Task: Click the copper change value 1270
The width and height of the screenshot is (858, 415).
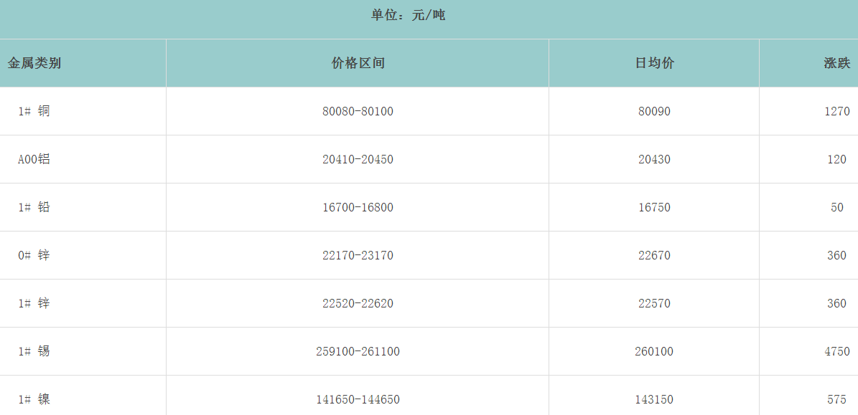Action: click(x=837, y=111)
